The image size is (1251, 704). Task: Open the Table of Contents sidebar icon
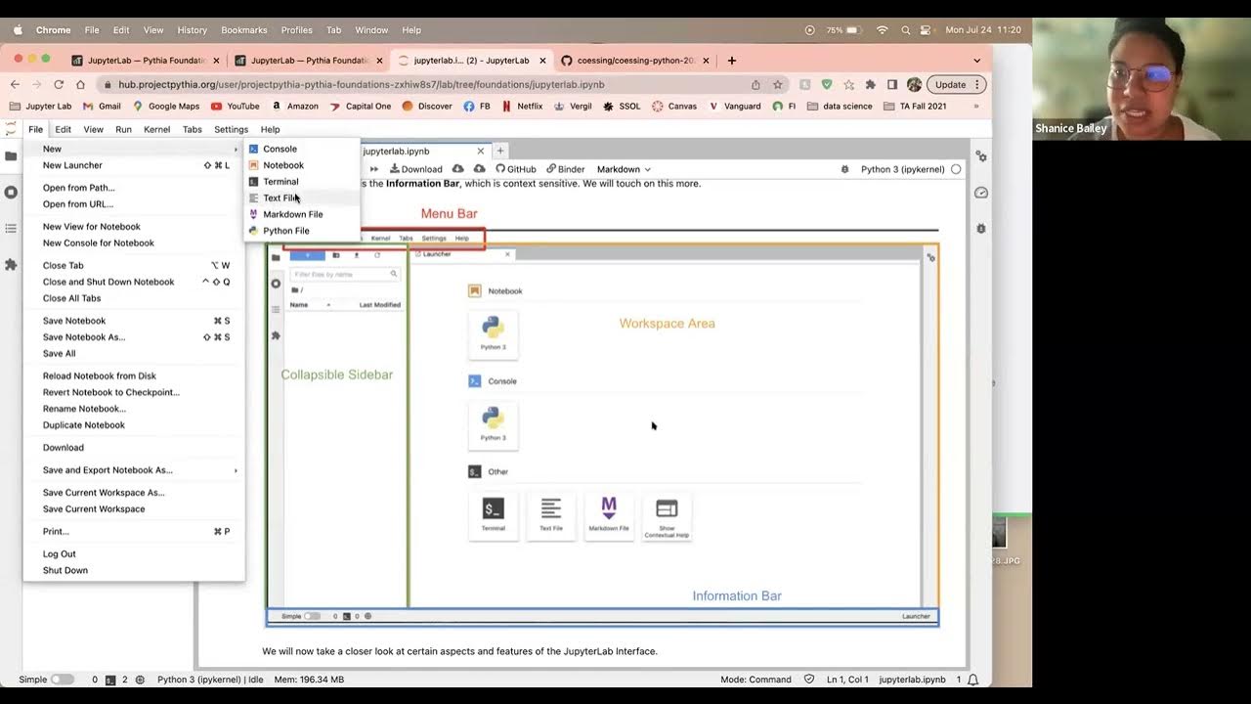coord(11,229)
